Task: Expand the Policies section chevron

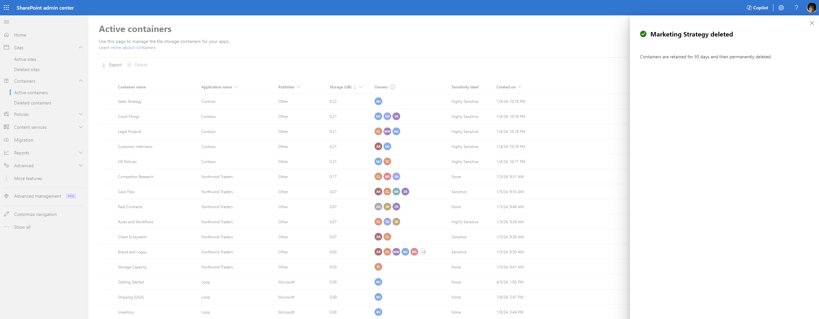Action: coord(81,114)
